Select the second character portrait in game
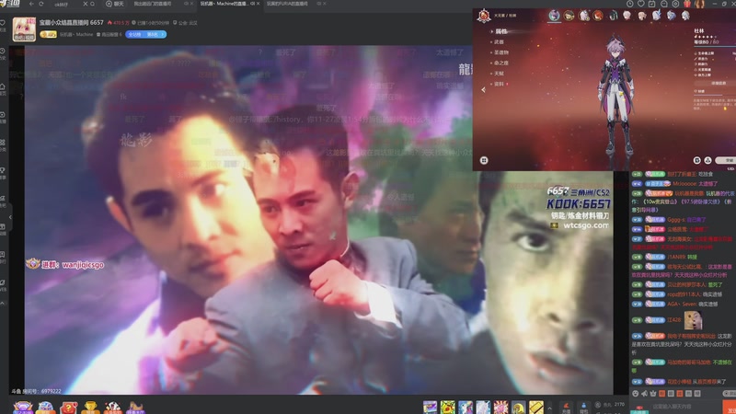Viewport: 736px width, 414px height. pyautogui.click(x=569, y=16)
